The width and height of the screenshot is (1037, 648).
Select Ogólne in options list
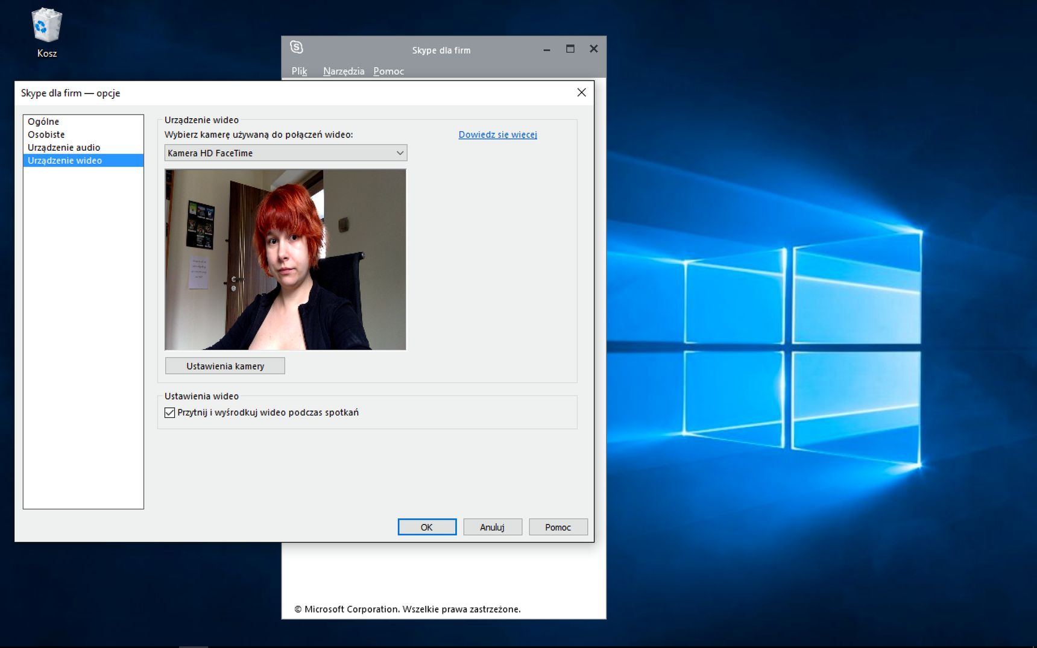(x=83, y=121)
